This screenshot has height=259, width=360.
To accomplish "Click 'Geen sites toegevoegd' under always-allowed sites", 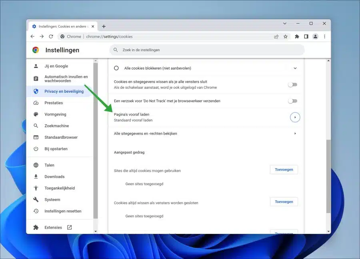I will point(144,184).
